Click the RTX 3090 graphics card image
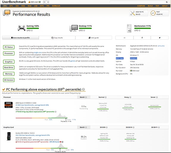171x153 pixels. (9, 136)
